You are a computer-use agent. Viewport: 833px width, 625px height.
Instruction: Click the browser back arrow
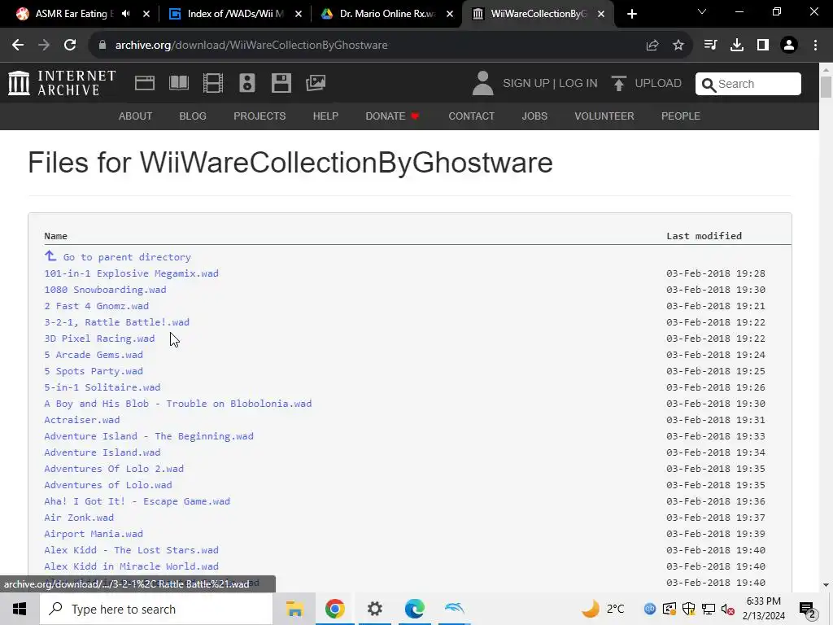18,46
